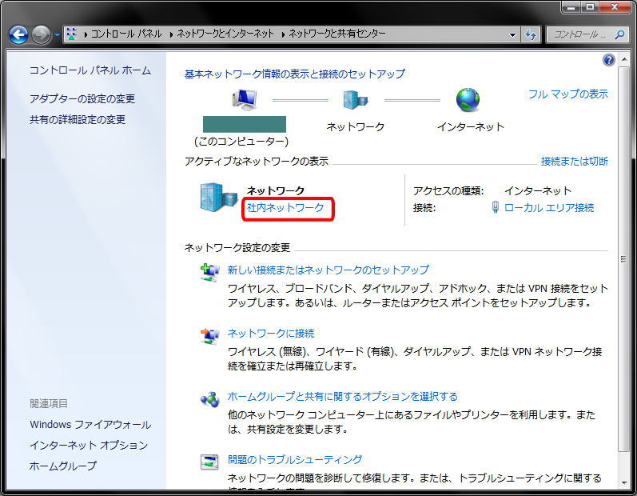Click the active network building icon

[x=218, y=197]
